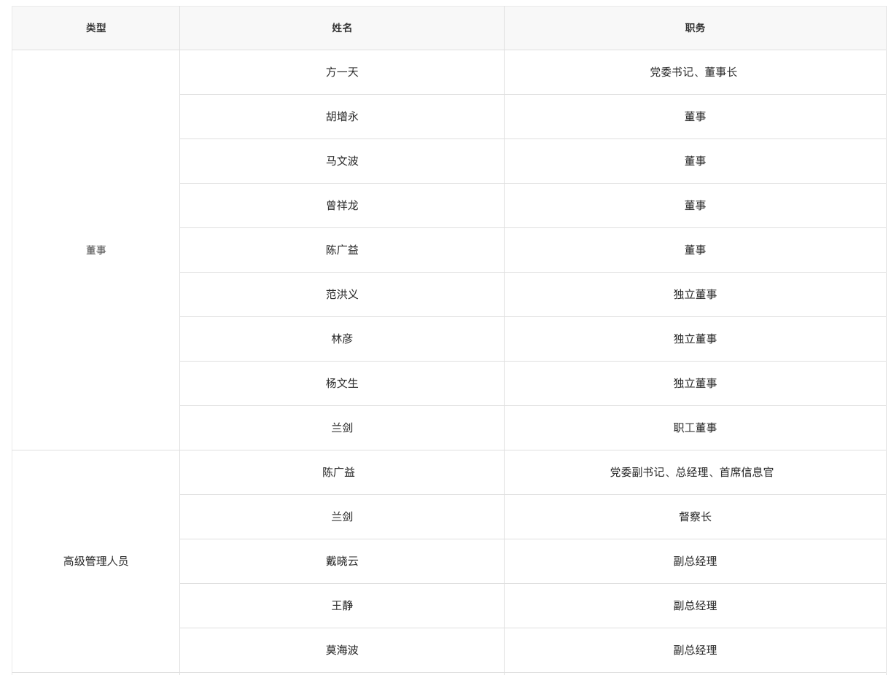Click on the name 林彦
Image resolution: width=891 pixels, height=675 pixels.
pyautogui.click(x=342, y=339)
